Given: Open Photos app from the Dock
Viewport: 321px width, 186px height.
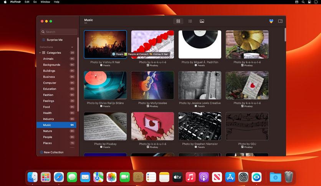Looking at the screenshot, I should [111, 177].
